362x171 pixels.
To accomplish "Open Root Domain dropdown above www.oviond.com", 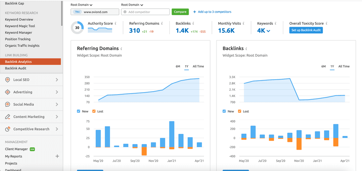I will [81, 5].
